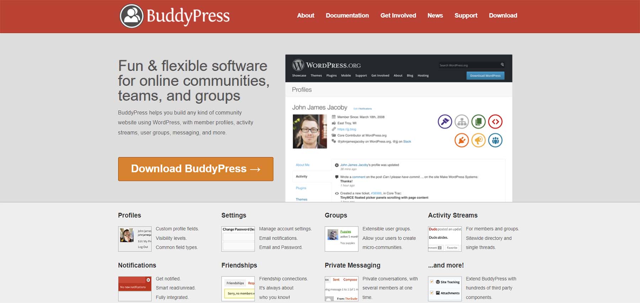Click the blue community people badge
The image size is (640, 303).
tap(495, 140)
